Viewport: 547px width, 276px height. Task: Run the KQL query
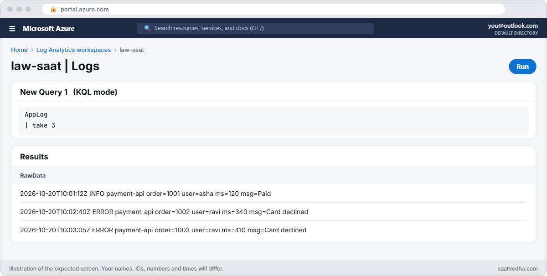tap(522, 66)
